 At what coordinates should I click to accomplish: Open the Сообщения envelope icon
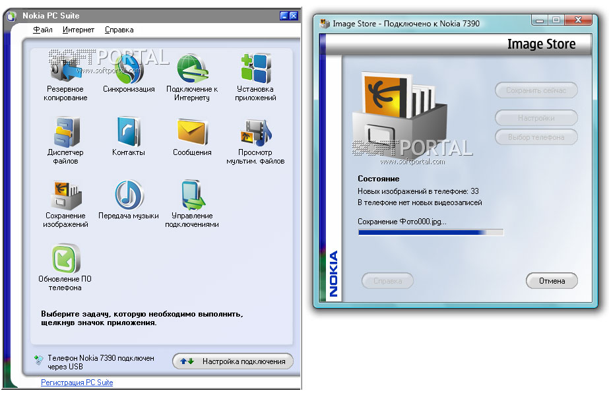tap(192, 133)
